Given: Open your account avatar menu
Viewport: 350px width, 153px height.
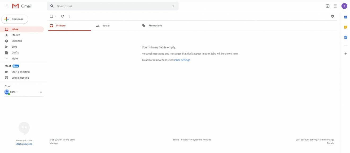Looking at the screenshot, I should (x=344, y=6).
